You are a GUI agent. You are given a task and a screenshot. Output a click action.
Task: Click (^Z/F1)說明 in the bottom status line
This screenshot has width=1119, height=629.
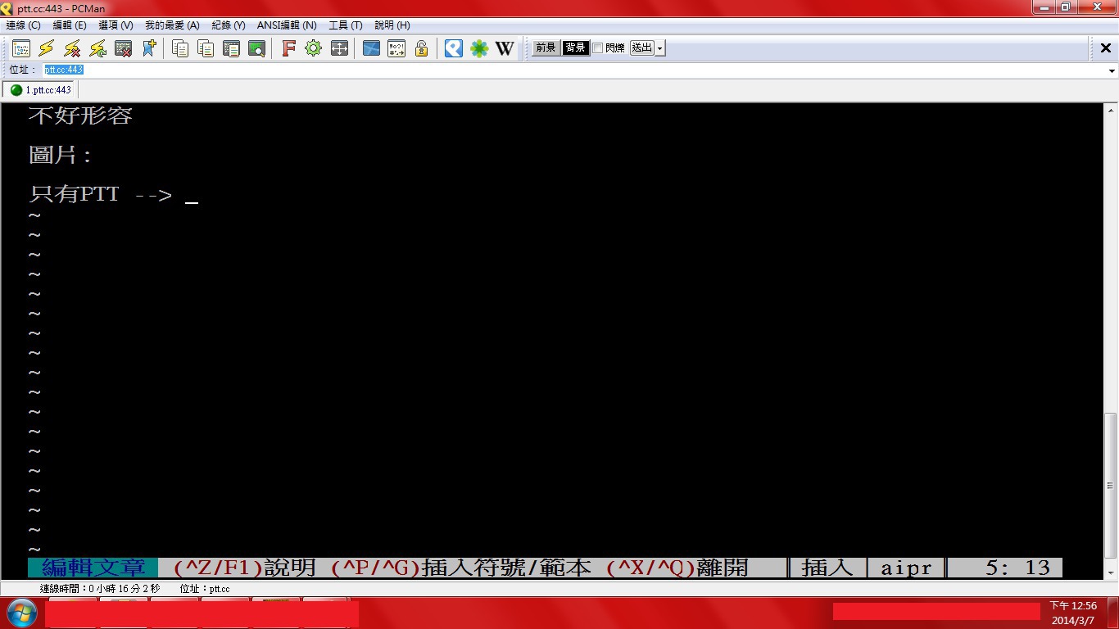245,568
